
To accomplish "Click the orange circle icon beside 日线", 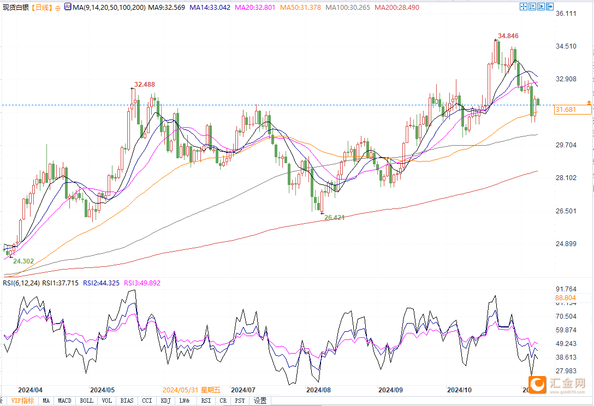I will (x=57, y=8).
